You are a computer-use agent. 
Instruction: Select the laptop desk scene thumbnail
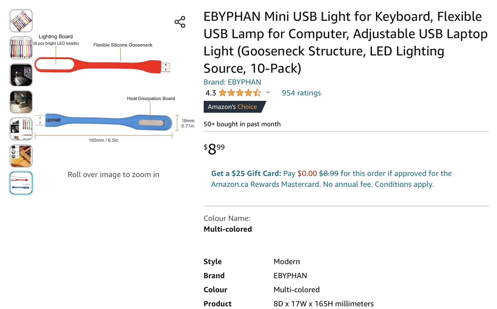pos(21,156)
